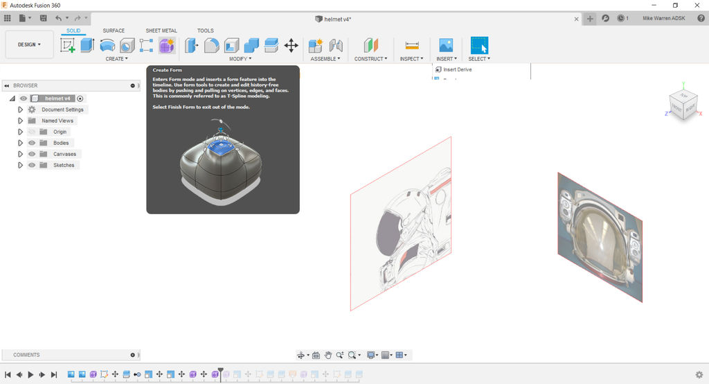
Task: Expand the Bodies folder
Action: 20,143
